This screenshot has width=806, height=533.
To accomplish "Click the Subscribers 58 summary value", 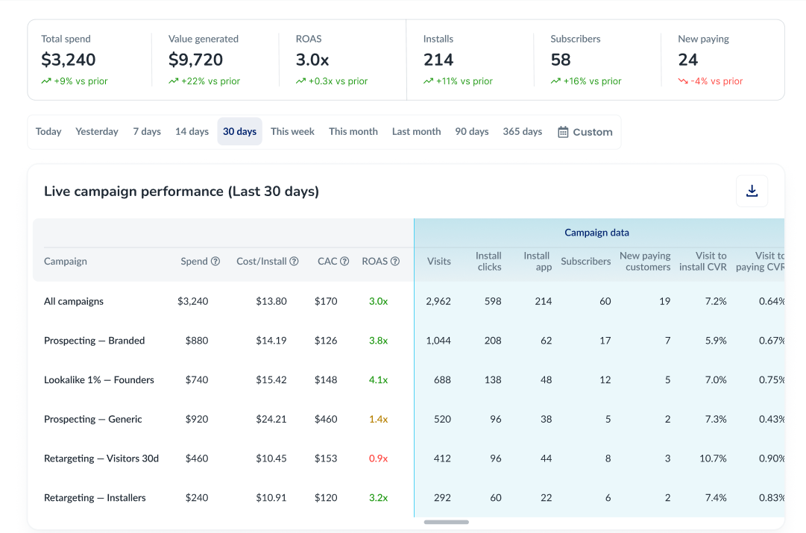I will click(560, 60).
